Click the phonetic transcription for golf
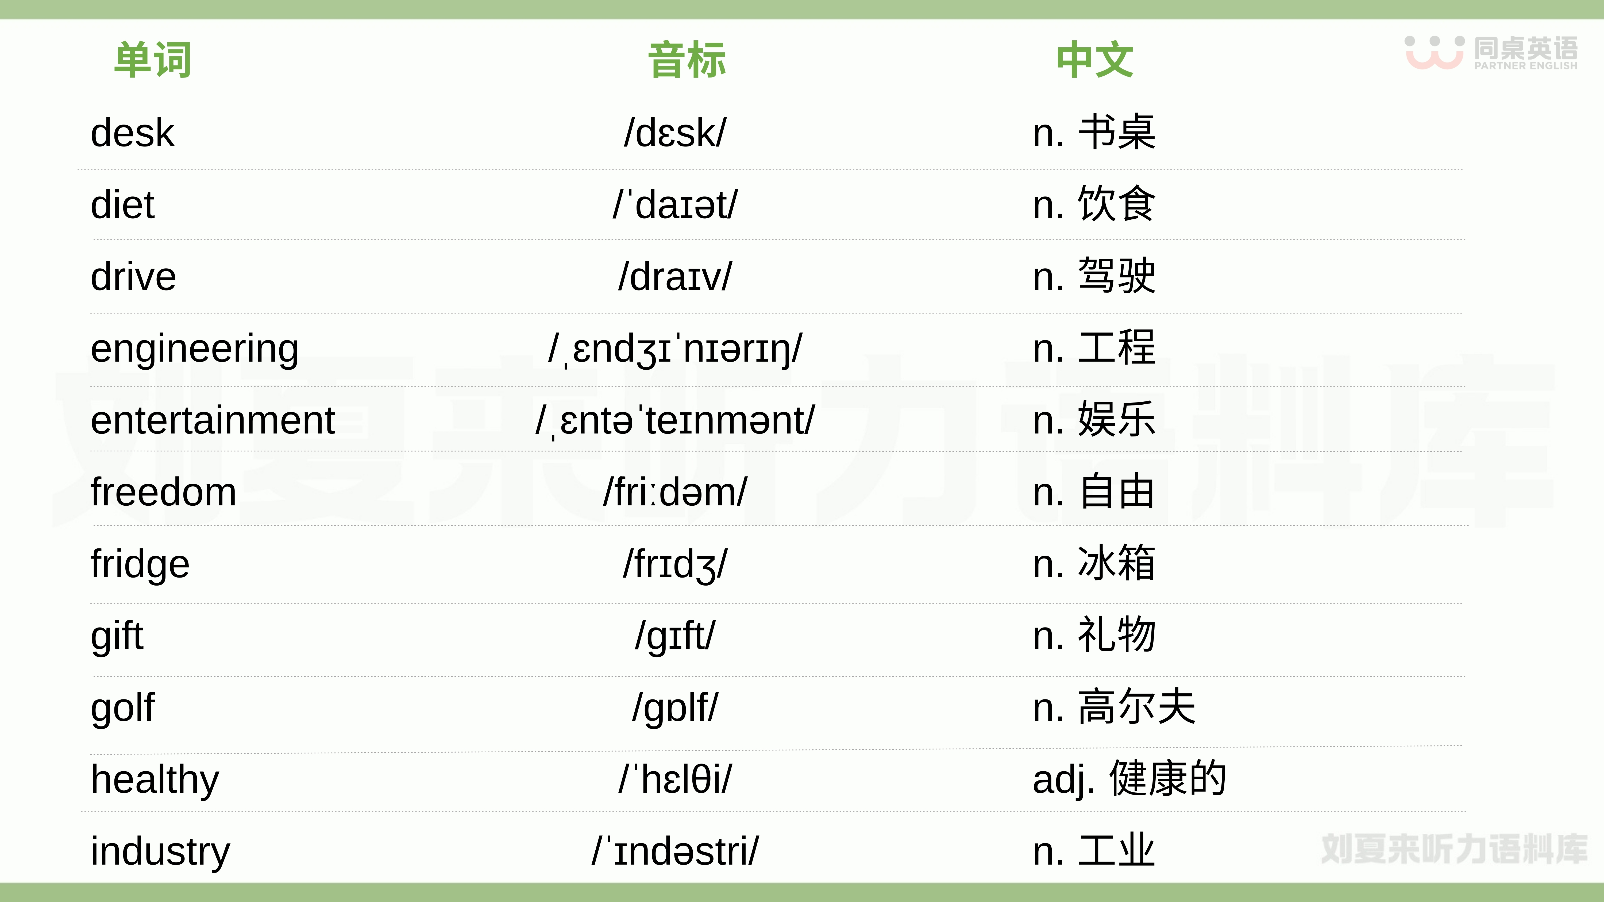This screenshot has height=902, width=1604. (x=675, y=708)
